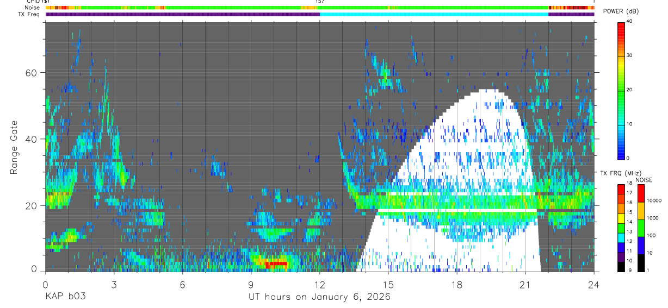
Task: Click the NOISE legend title
Action: coord(645,180)
